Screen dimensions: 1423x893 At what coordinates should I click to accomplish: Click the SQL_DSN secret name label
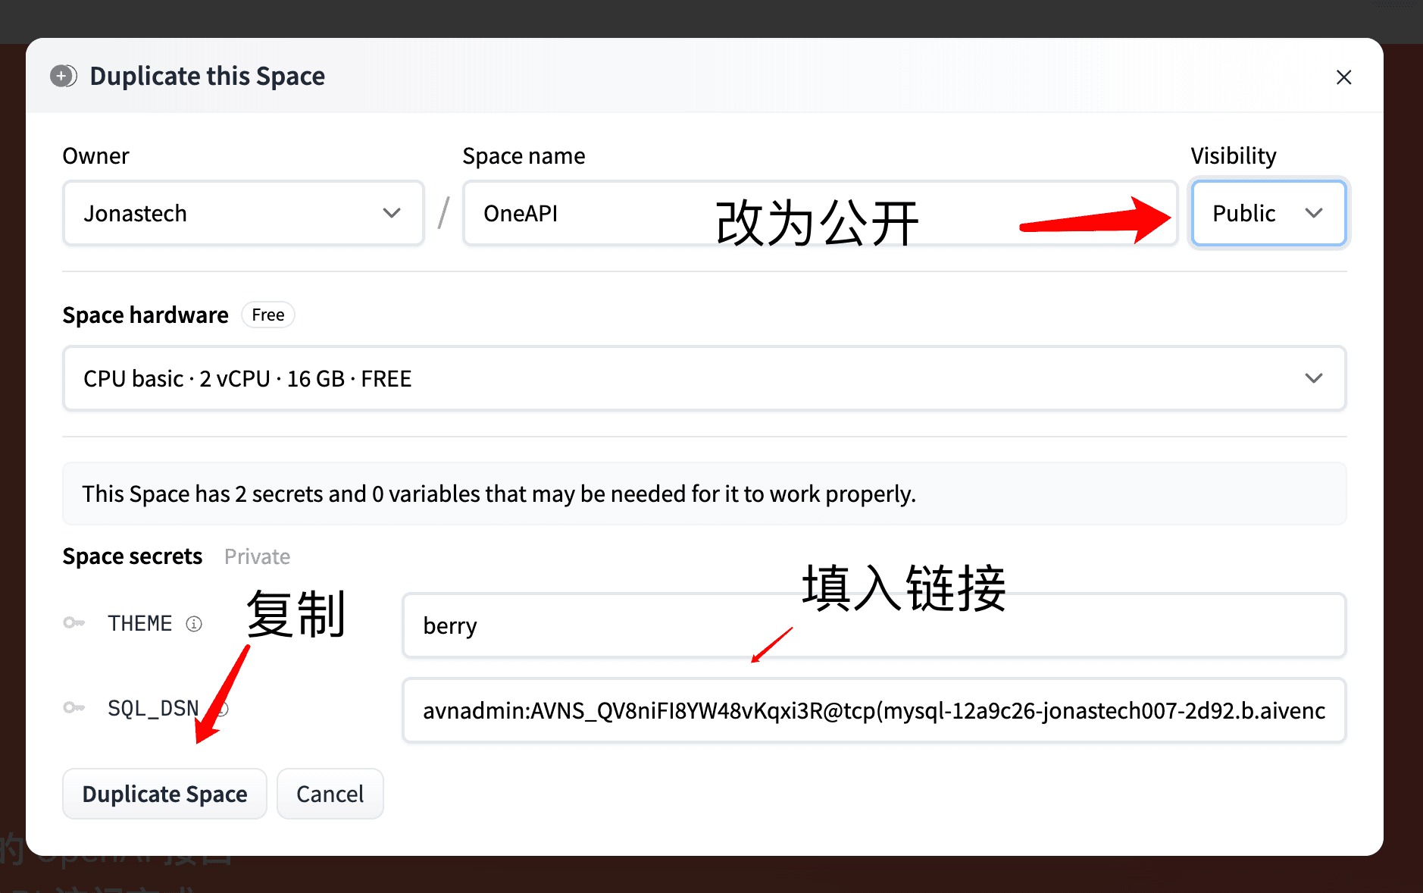point(153,708)
